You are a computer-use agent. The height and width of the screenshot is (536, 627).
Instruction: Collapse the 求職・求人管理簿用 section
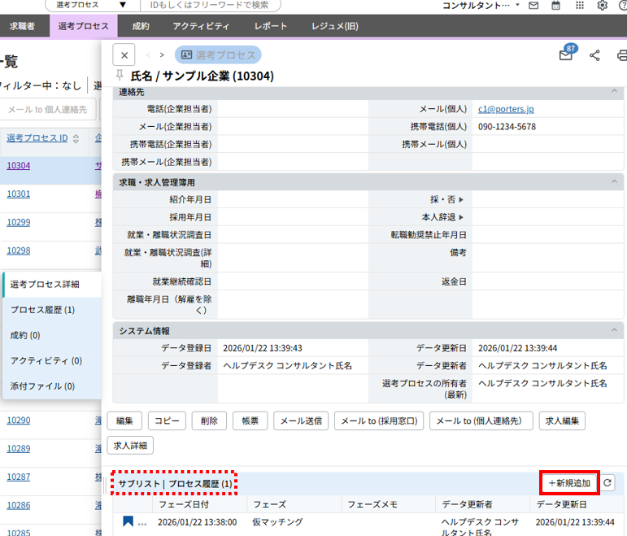pos(614,182)
